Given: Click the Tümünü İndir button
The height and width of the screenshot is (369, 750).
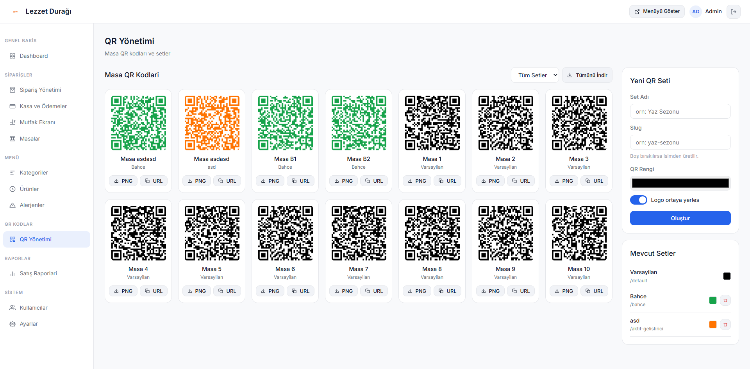Looking at the screenshot, I should (x=587, y=75).
